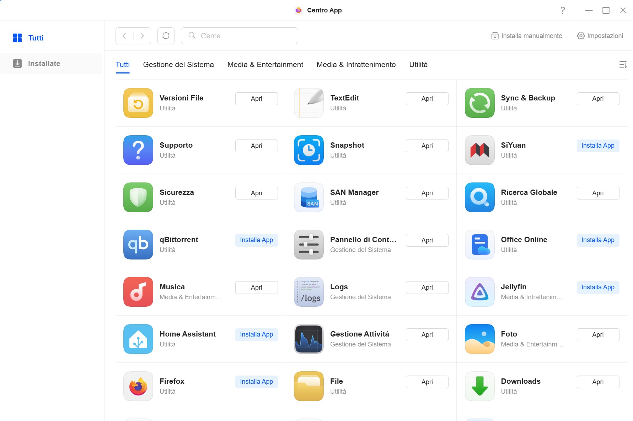This screenshot has height=421, width=633.
Task: Click the qBittorrent app icon
Action: point(138,245)
